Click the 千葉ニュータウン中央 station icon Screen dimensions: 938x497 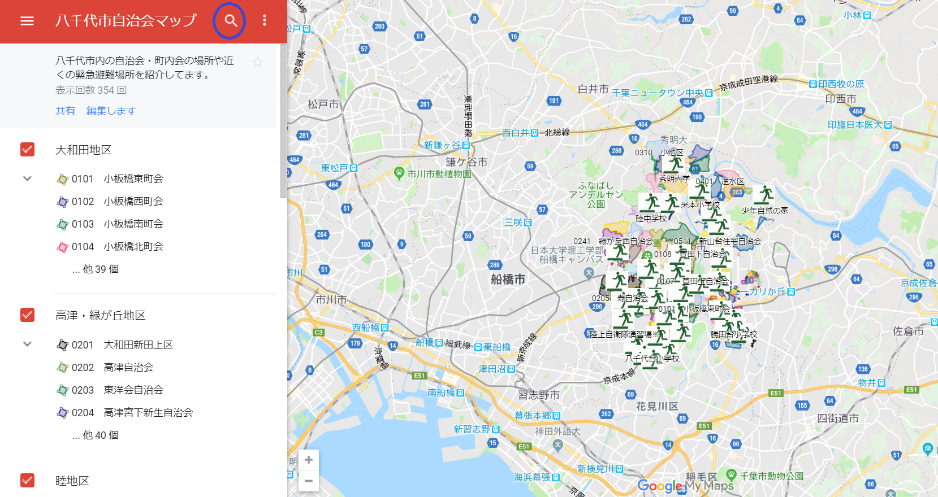tap(708, 93)
